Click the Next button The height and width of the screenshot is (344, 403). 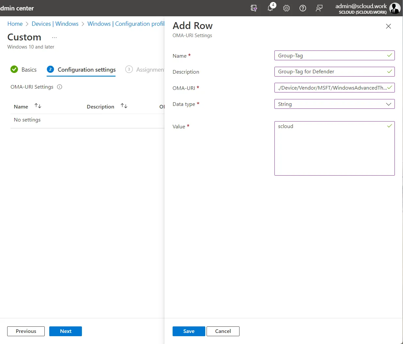66,331
